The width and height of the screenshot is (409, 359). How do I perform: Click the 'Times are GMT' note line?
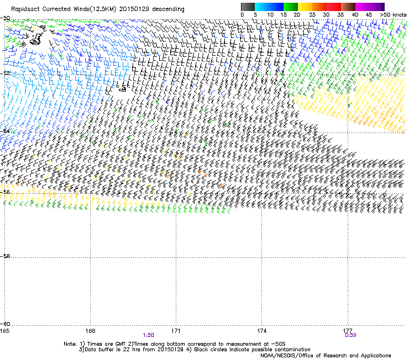pyautogui.click(x=174, y=344)
